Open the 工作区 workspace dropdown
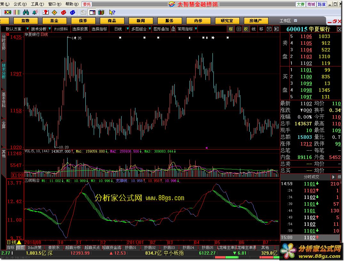This screenshot has height=261, width=344. (295, 20)
